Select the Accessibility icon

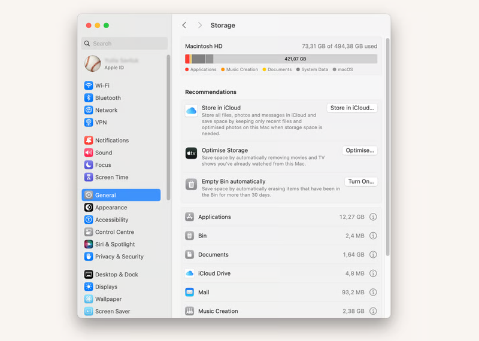89,220
